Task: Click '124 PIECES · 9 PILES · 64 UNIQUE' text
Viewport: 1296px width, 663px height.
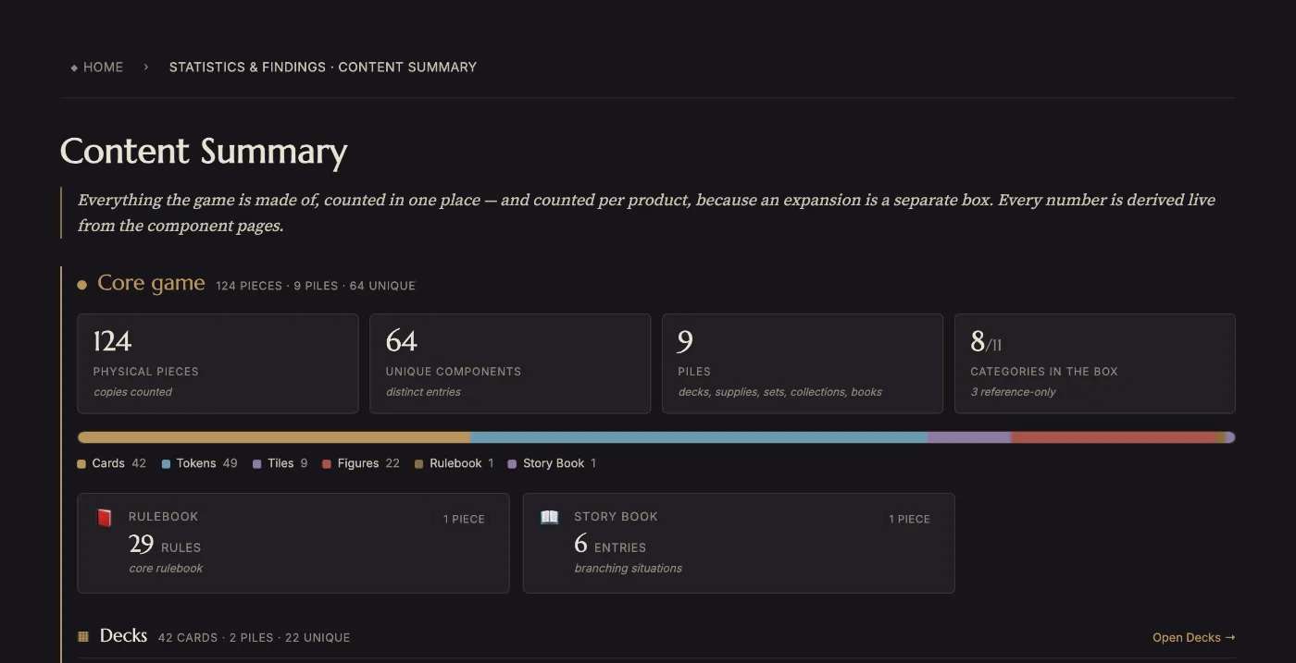Action: (316, 286)
